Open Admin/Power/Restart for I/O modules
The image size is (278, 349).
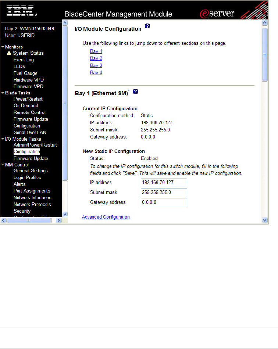[x=35, y=145]
